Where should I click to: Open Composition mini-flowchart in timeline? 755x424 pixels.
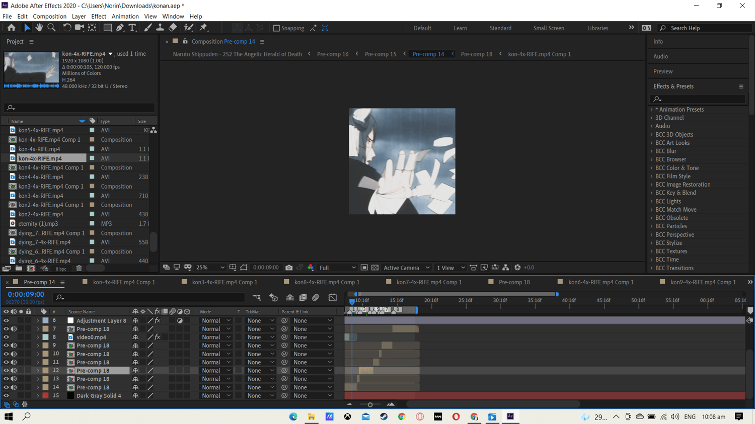(x=257, y=297)
